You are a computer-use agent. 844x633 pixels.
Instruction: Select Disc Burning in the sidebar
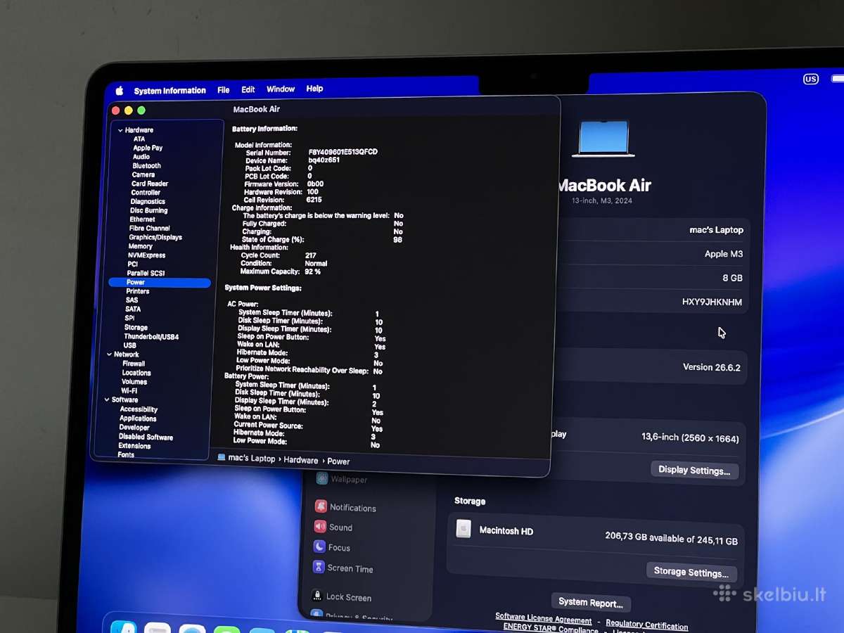149,210
